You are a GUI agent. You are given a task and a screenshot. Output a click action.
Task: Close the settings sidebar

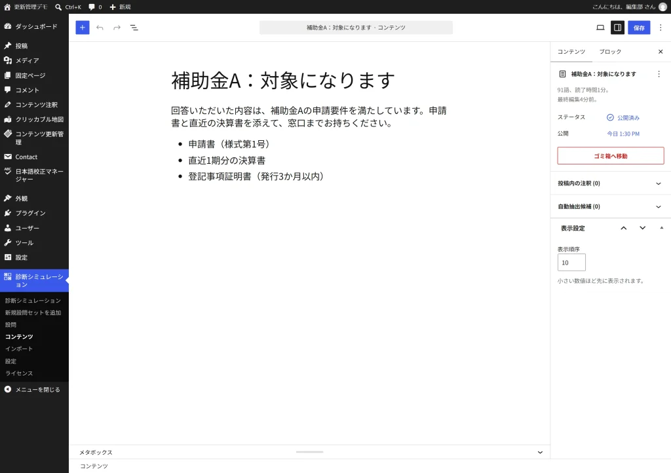pos(661,52)
